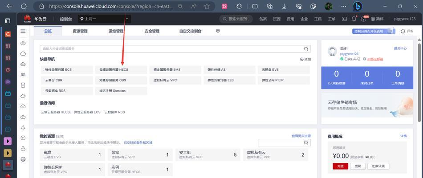Click the gear settings icon beside tabs
This screenshot has width=423, height=178.
[218, 31]
